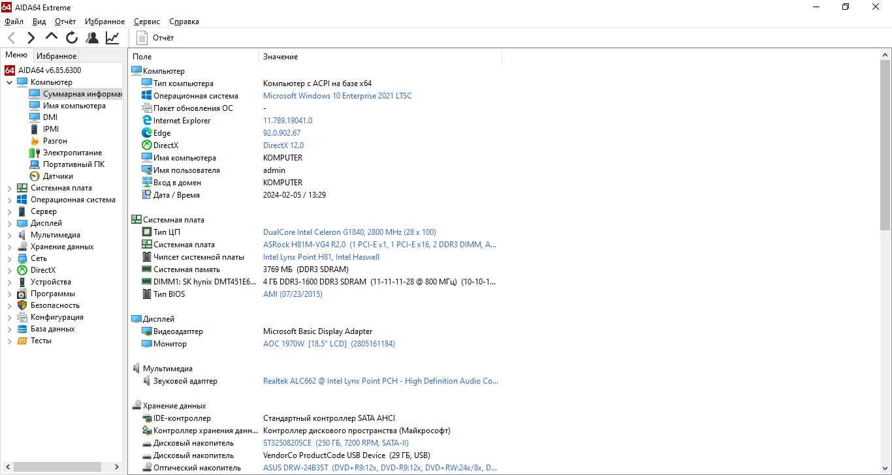Click the Портативный ПК laptop icon
The image size is (892, 475).
(35, 164)
